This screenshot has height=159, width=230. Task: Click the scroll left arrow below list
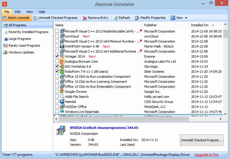coord(56,119)
